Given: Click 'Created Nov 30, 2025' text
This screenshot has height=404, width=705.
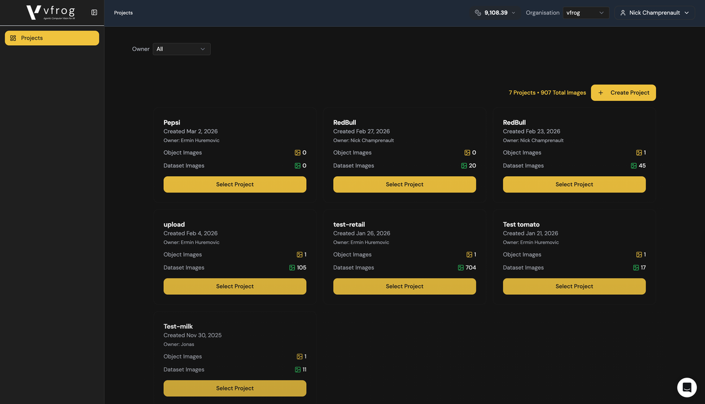Looking at the screenshot, I should point(192,335).
